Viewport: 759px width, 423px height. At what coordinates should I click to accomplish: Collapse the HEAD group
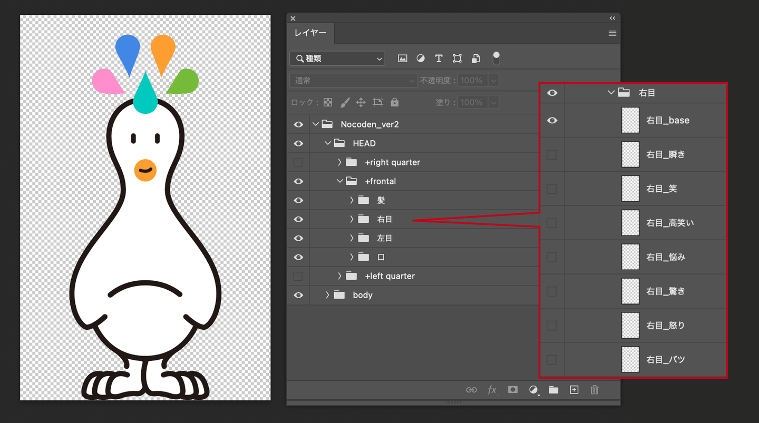click(327, 143)
